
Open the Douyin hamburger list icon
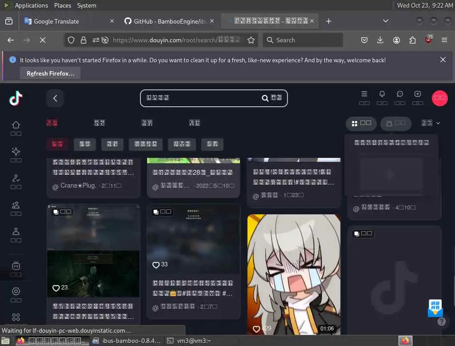(x=364, y=94)
